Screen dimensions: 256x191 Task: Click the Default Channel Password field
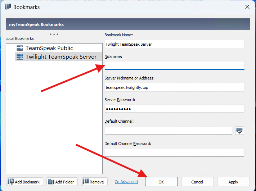(174, 153)
